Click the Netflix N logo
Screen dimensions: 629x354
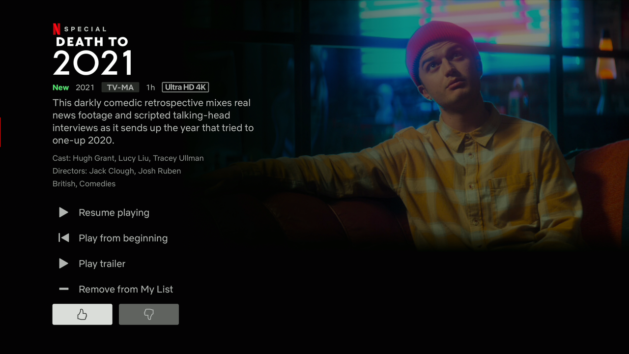click(x=57, y=29)
